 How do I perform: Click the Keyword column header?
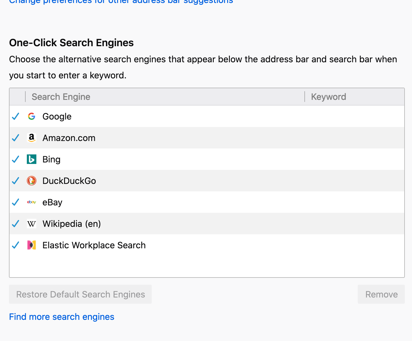tap(328, 97)
